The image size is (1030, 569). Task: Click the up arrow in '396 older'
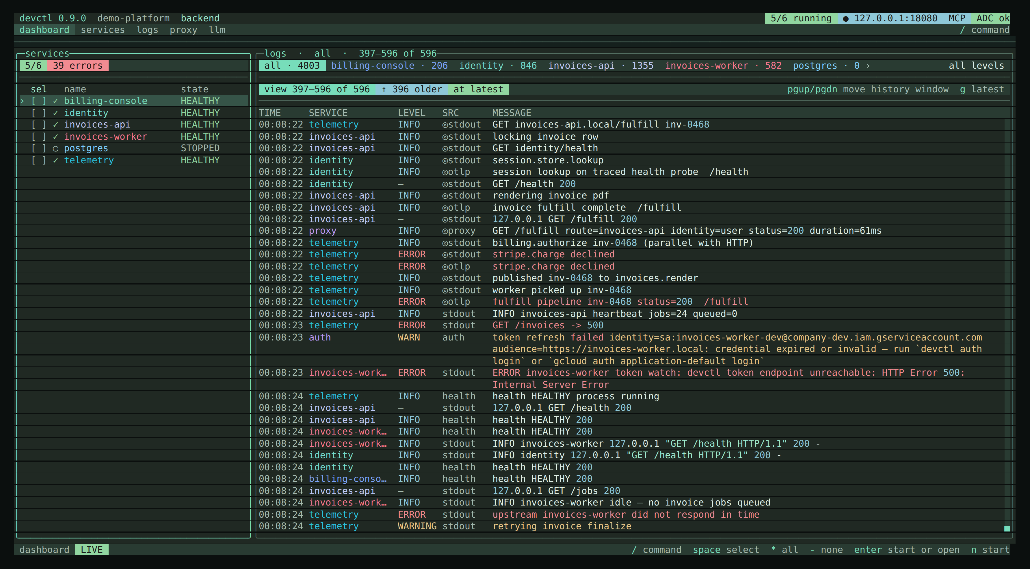point(384,89)
